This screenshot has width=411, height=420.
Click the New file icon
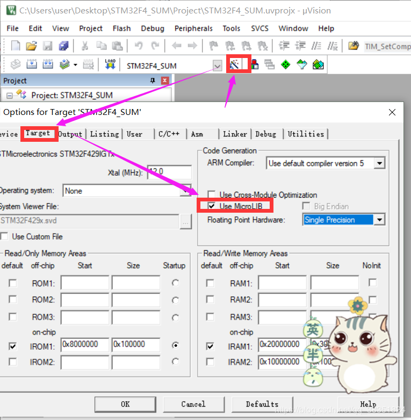pyautogui.click(x=16, y=46)
